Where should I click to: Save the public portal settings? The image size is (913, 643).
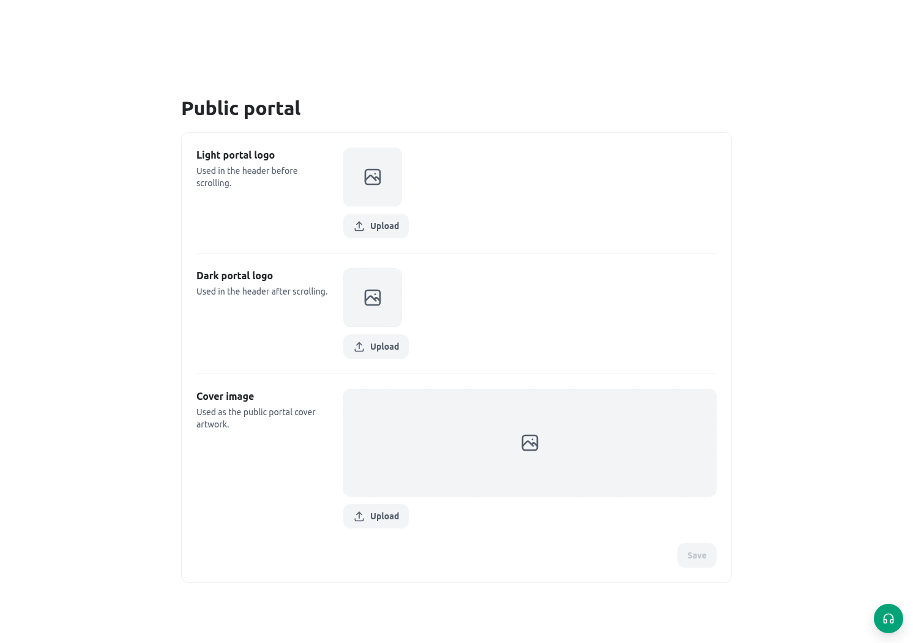coord(696,555)
